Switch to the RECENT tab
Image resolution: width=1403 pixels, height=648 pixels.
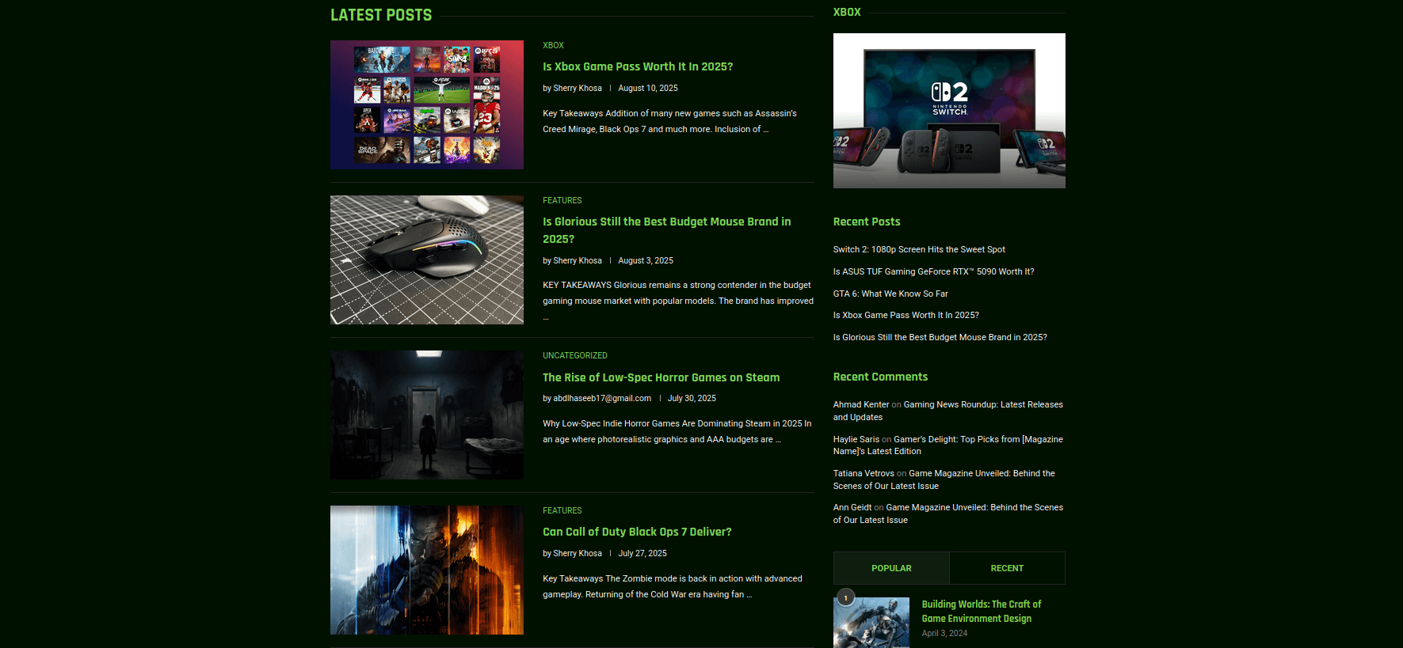[1007, 568]
